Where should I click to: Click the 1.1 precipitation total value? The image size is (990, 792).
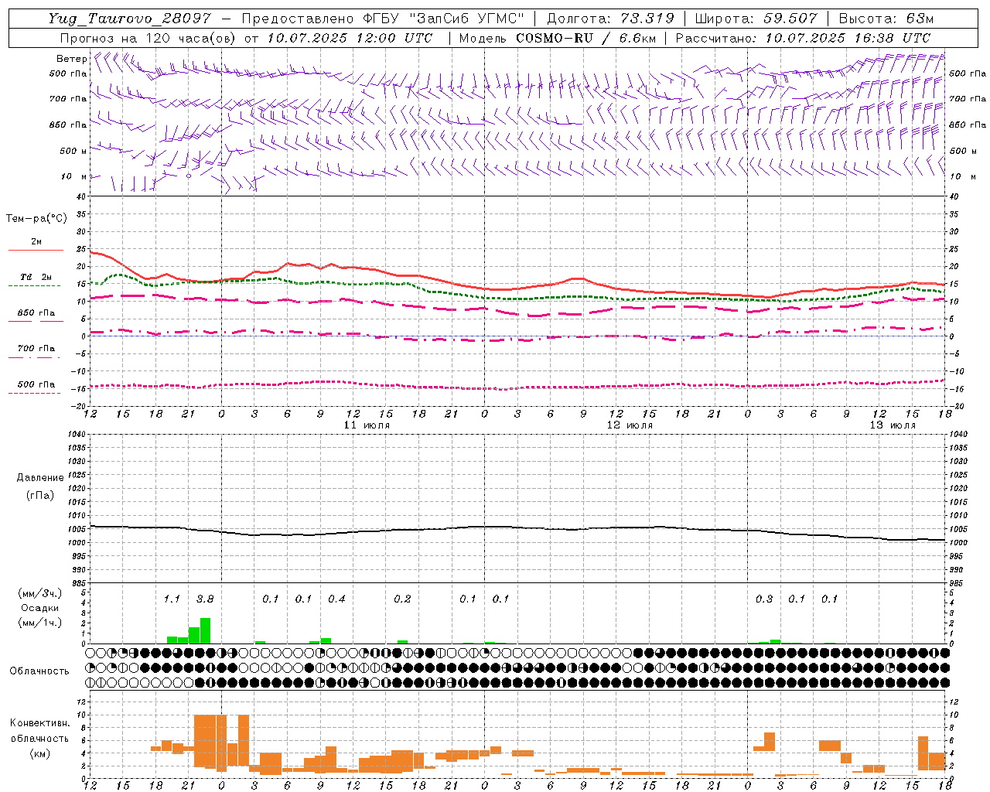tap(172, 599)
